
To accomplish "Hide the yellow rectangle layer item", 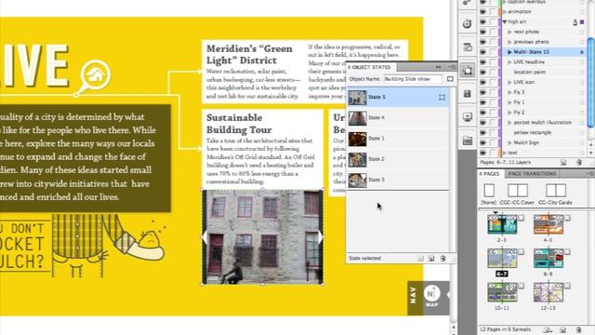I will click(x=483, y=132).
